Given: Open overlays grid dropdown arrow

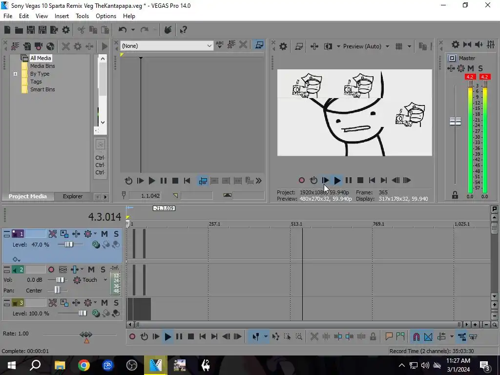Looking at the screenshot, I should coord(409,46).
